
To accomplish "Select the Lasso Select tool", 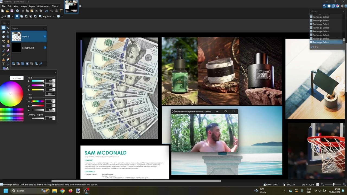I will 4,32.
